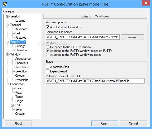
Task: Select the ExtraPuTTY category
Action: [x=18, y=42]
